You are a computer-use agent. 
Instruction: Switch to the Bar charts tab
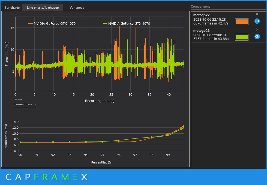tap(12, 8)
